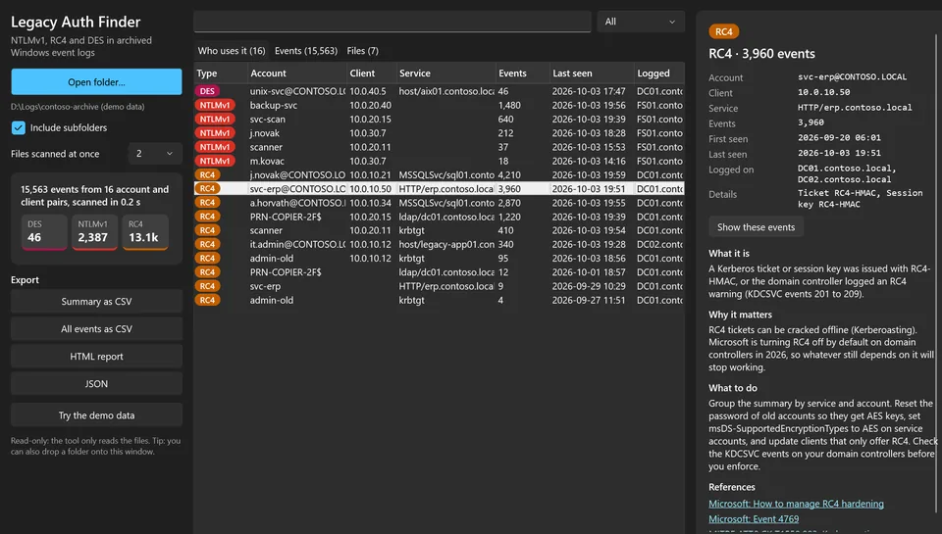Open Microsoft: Event 4769 link

coord(754,519)
